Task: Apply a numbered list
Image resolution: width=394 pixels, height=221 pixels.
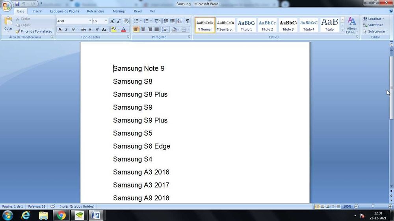Action: tap(146, 21)
